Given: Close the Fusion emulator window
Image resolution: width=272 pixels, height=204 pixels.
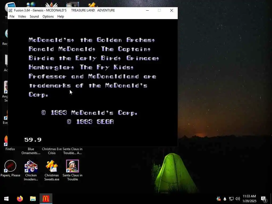Looking at the screenshot, I should [x=172, y=10].
